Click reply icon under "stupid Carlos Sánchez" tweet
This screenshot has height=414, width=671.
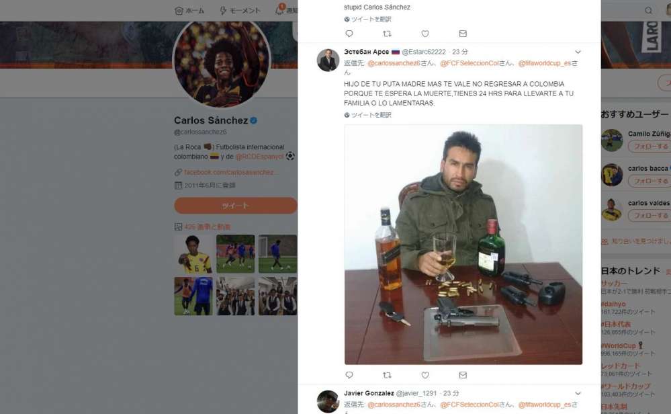(x=349, y=34)
